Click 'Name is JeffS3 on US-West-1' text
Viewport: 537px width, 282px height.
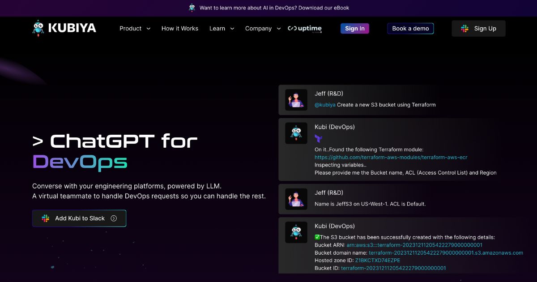click(370, 204)
